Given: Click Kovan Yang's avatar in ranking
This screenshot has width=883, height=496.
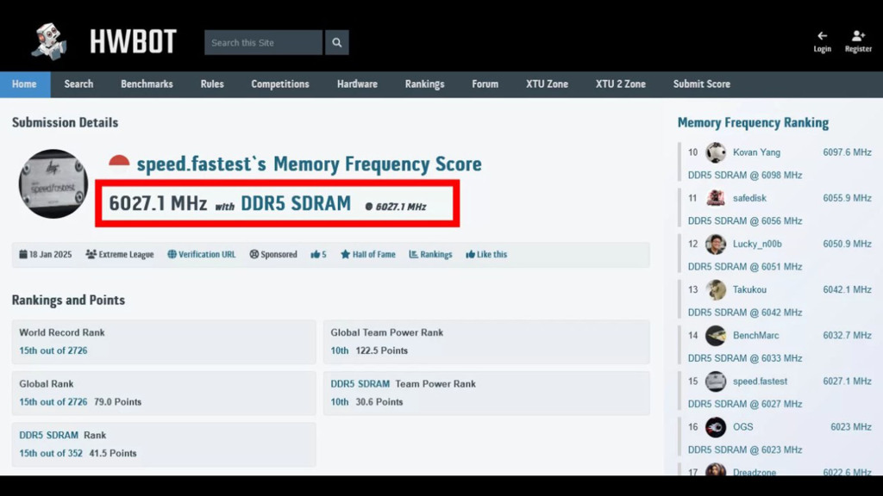Looking at the screenshot, I should [716, 152].
